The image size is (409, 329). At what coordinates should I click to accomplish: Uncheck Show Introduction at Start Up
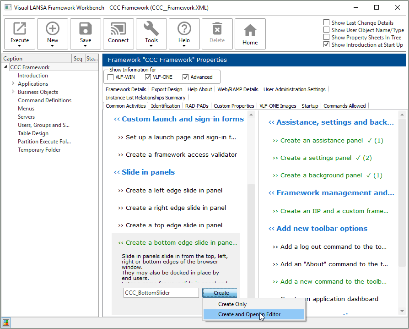pyautogui.click(x=327, y=44)
